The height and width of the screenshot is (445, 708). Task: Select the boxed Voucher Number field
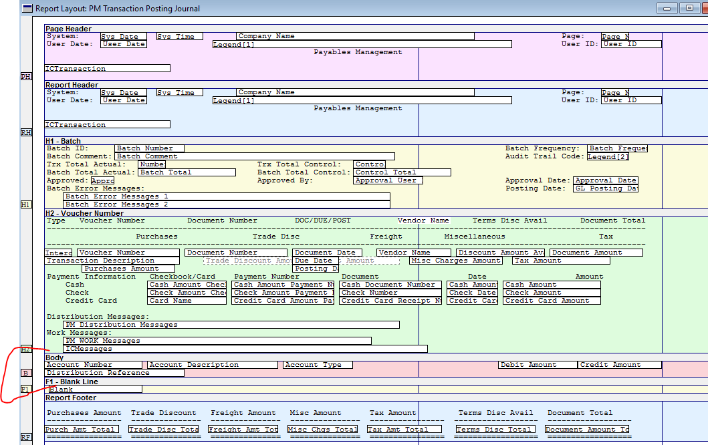coord(128,253)
